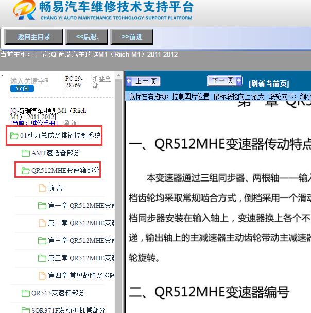This screenshot has height=313, width=311.
Task: Open the 第一章 QR512MHE tree entry
Action: tap(81, 205)
